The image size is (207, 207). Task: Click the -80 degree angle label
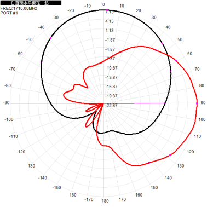(x=8, y=85)
